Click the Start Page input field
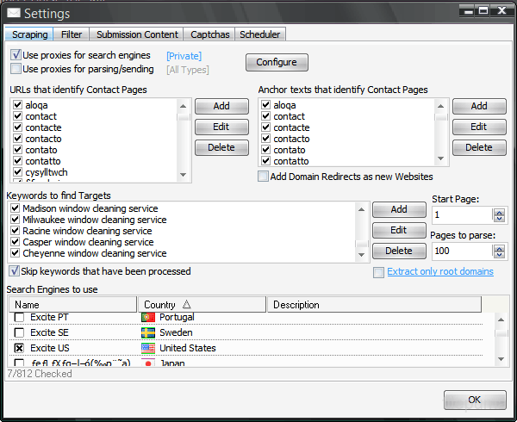This screenshot has height=422, width=517. tap(462, 214)
